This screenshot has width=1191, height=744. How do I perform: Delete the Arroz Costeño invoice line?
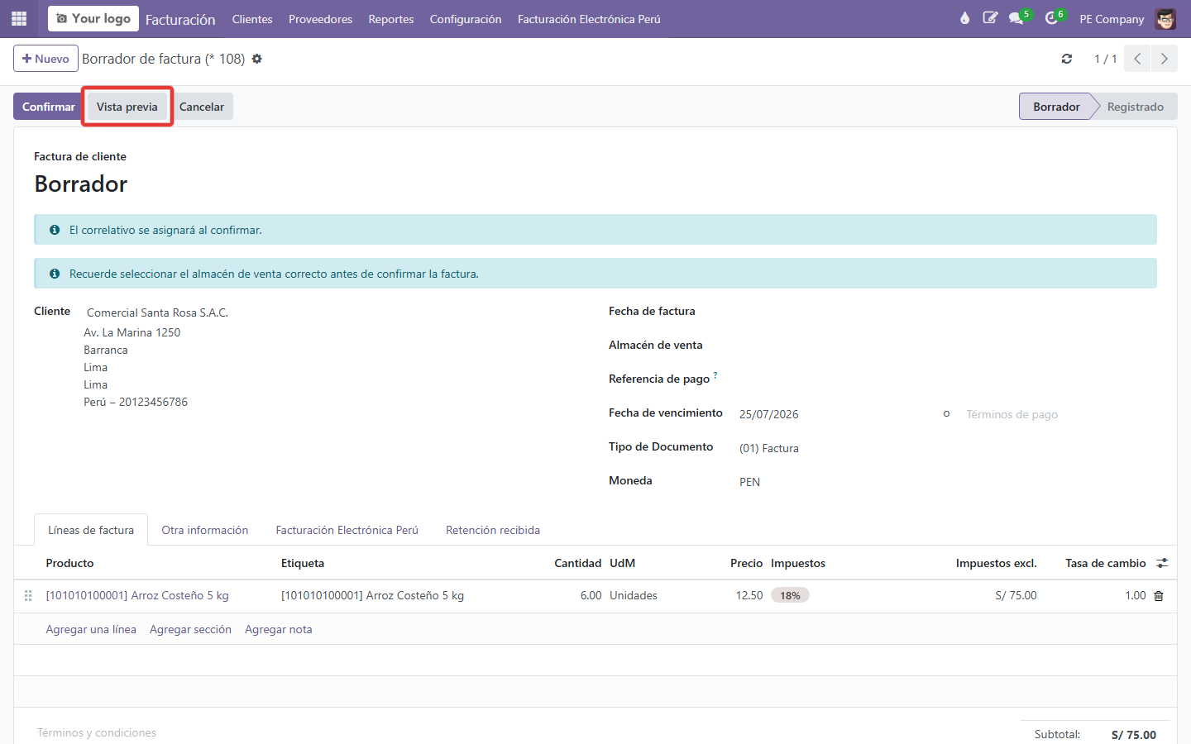pyautogui.click(x=1159, y=596)
